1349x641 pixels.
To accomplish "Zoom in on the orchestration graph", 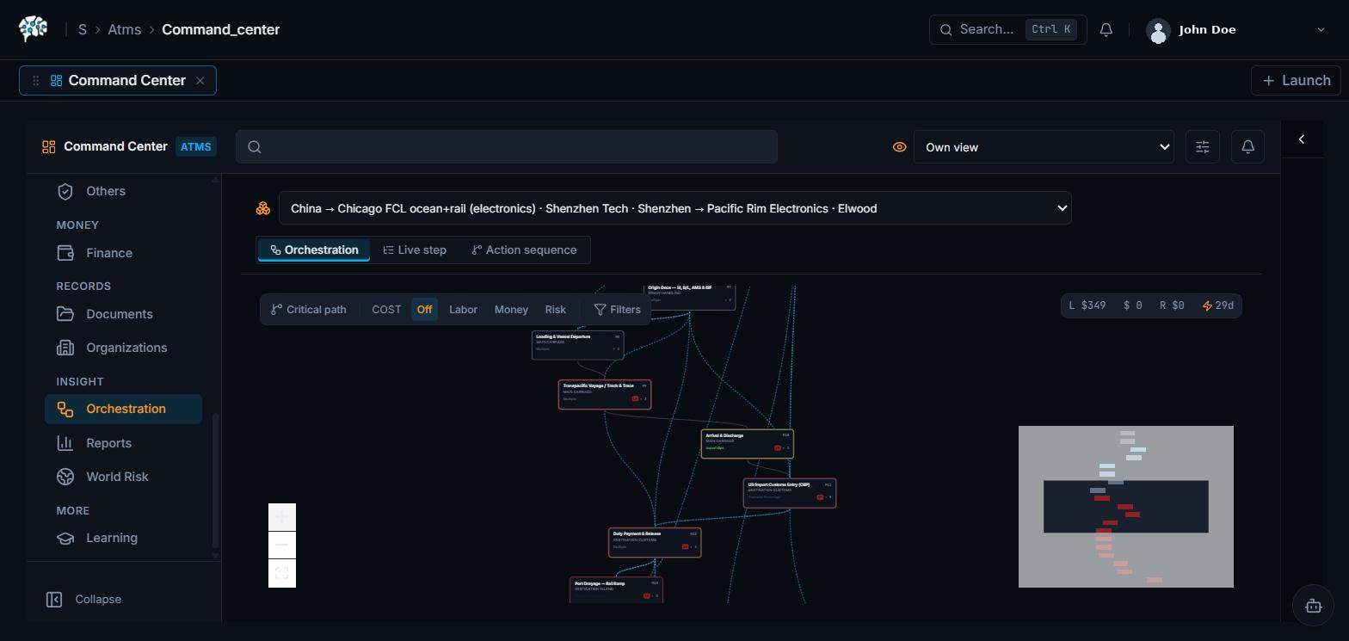I will click(x=282, y=517).
